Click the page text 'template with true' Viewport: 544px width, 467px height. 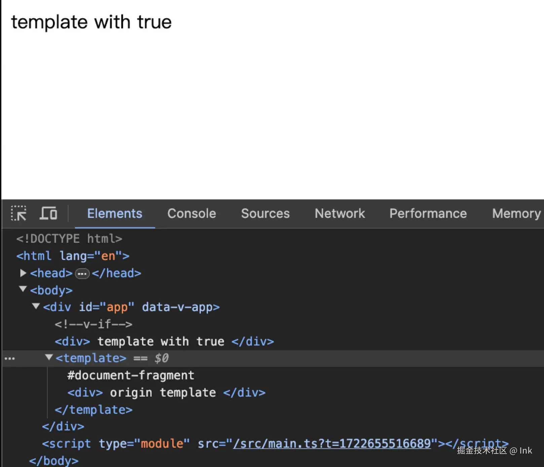91,22
